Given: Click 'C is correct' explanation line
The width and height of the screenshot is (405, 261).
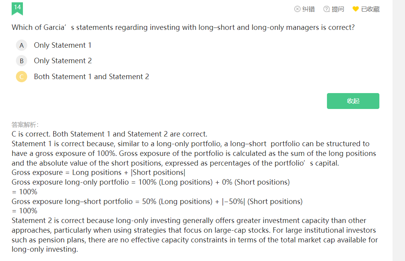Looking at the screenshot, I should pyautogui.click(x=110, y=134).
